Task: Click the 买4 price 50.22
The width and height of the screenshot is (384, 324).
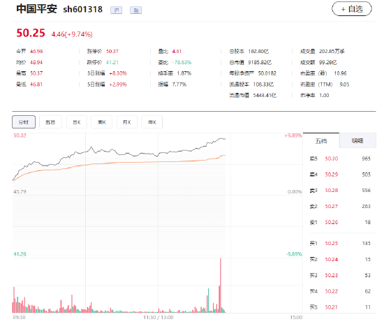Action: click(x=332, y=291)
